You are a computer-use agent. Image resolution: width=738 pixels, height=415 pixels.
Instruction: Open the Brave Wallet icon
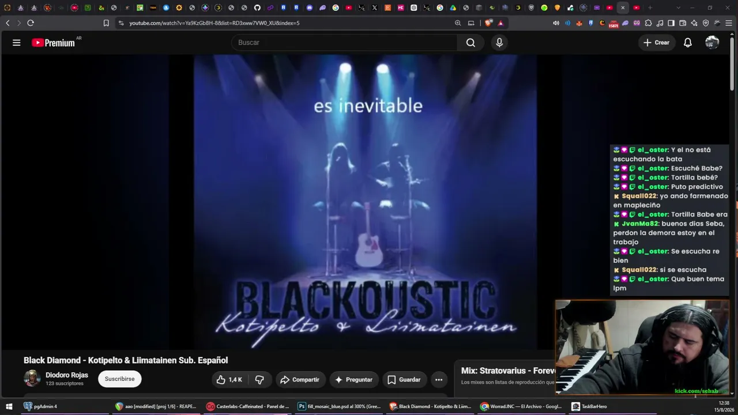point(683,23)
